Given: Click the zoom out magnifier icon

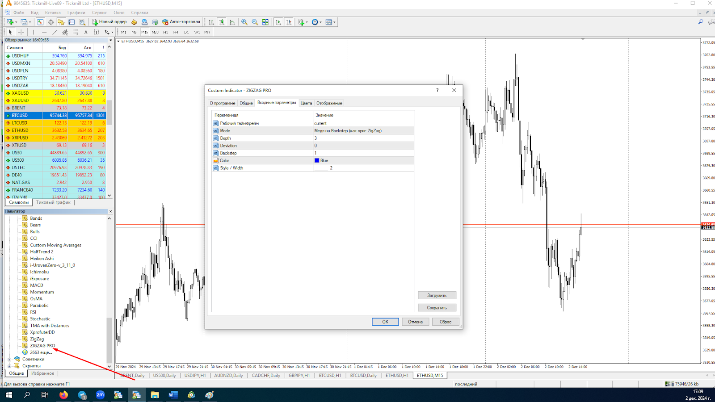Looking at the screenshot, I should [255, 22].
